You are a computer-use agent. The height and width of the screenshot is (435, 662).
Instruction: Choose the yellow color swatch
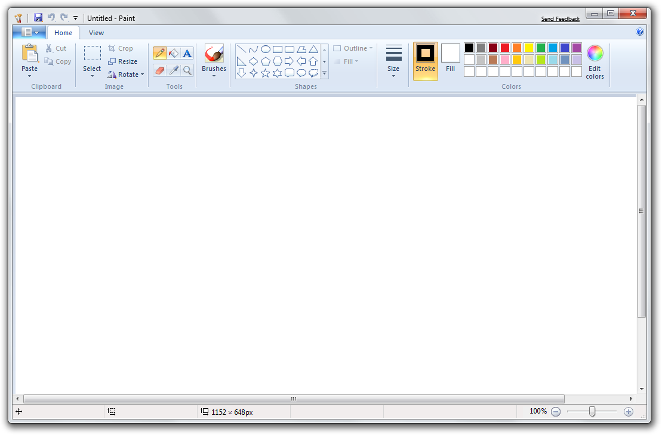[x=529, y=48]
